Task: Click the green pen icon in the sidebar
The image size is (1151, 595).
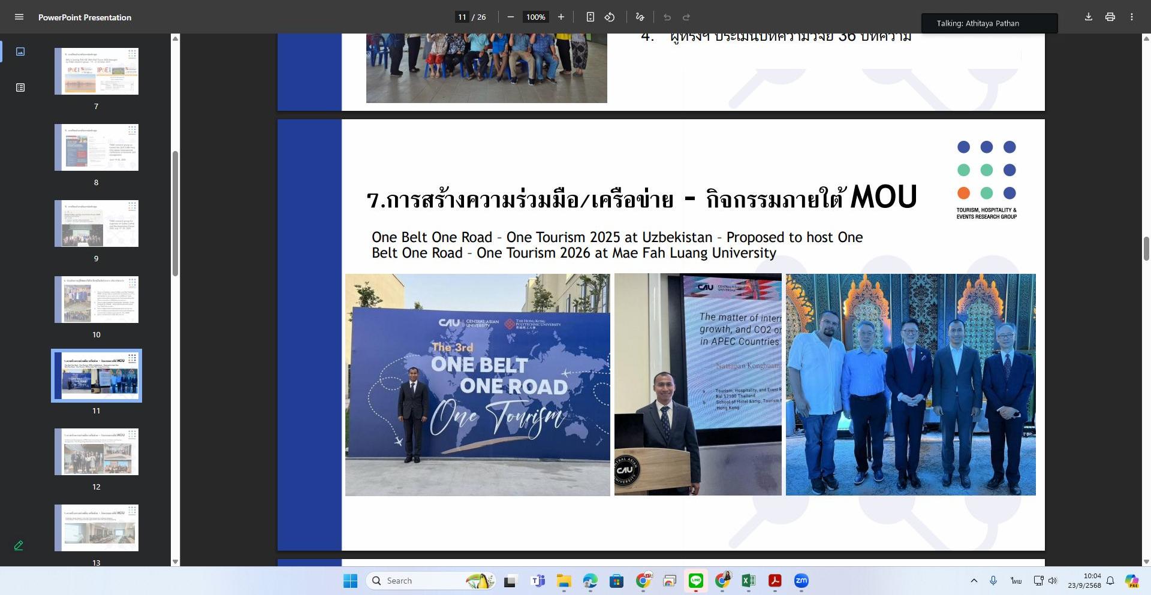Action: coord(19,545)
